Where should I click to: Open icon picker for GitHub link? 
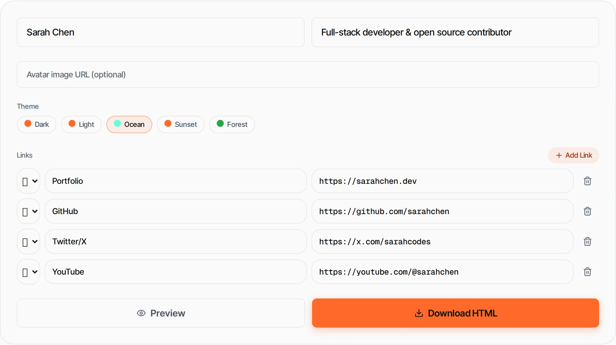[x=28, y=211]
